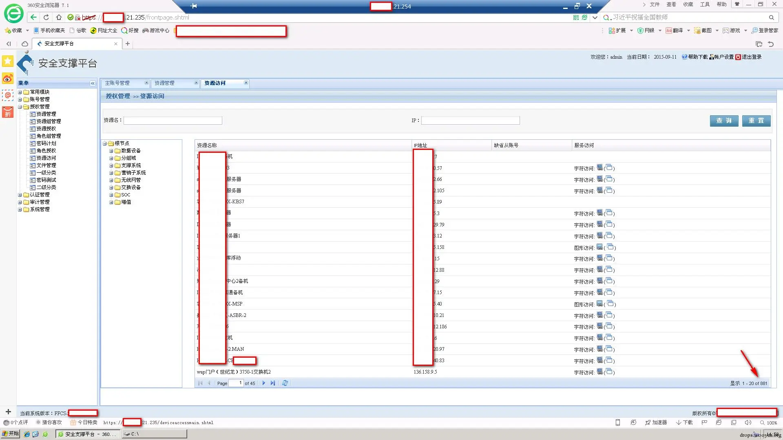
Task: Click the 开始 start button on the taskbar
Action: 11,434
